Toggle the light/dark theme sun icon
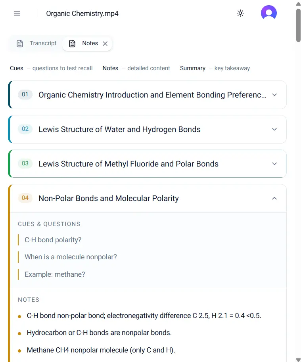Viewport: 301px width, 362px height. coord(240,13)
